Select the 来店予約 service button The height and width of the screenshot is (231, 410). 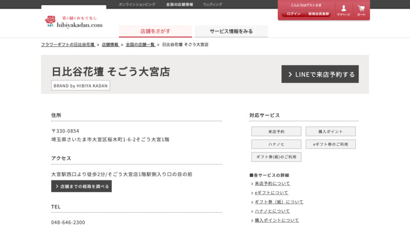pos(276,132)
